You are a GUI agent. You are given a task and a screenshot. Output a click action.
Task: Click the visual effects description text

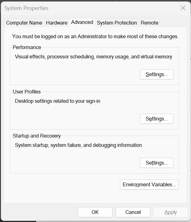(x=93, y=57)
